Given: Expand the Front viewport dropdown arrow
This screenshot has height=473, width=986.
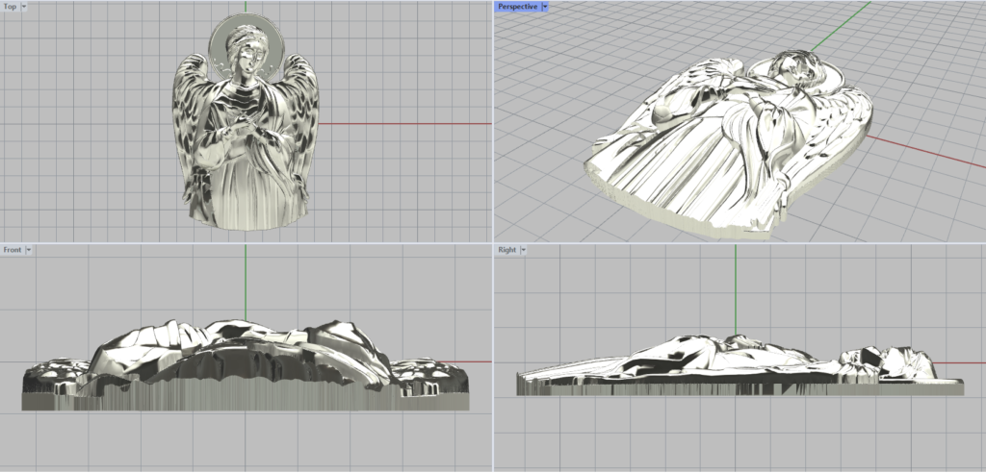Looking at the screenshot, I should 28,249.
